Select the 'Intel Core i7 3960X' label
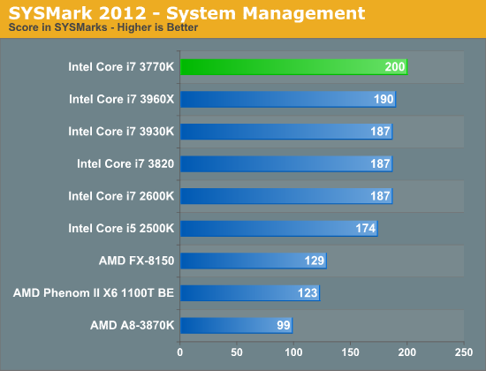 click(122, 99)
